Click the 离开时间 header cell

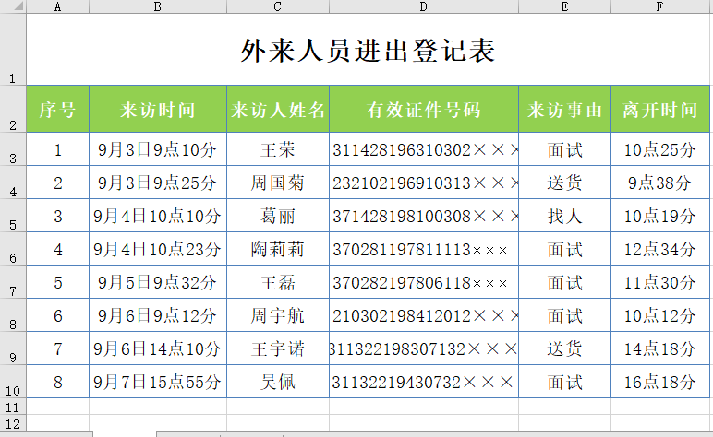click(659, 111)
